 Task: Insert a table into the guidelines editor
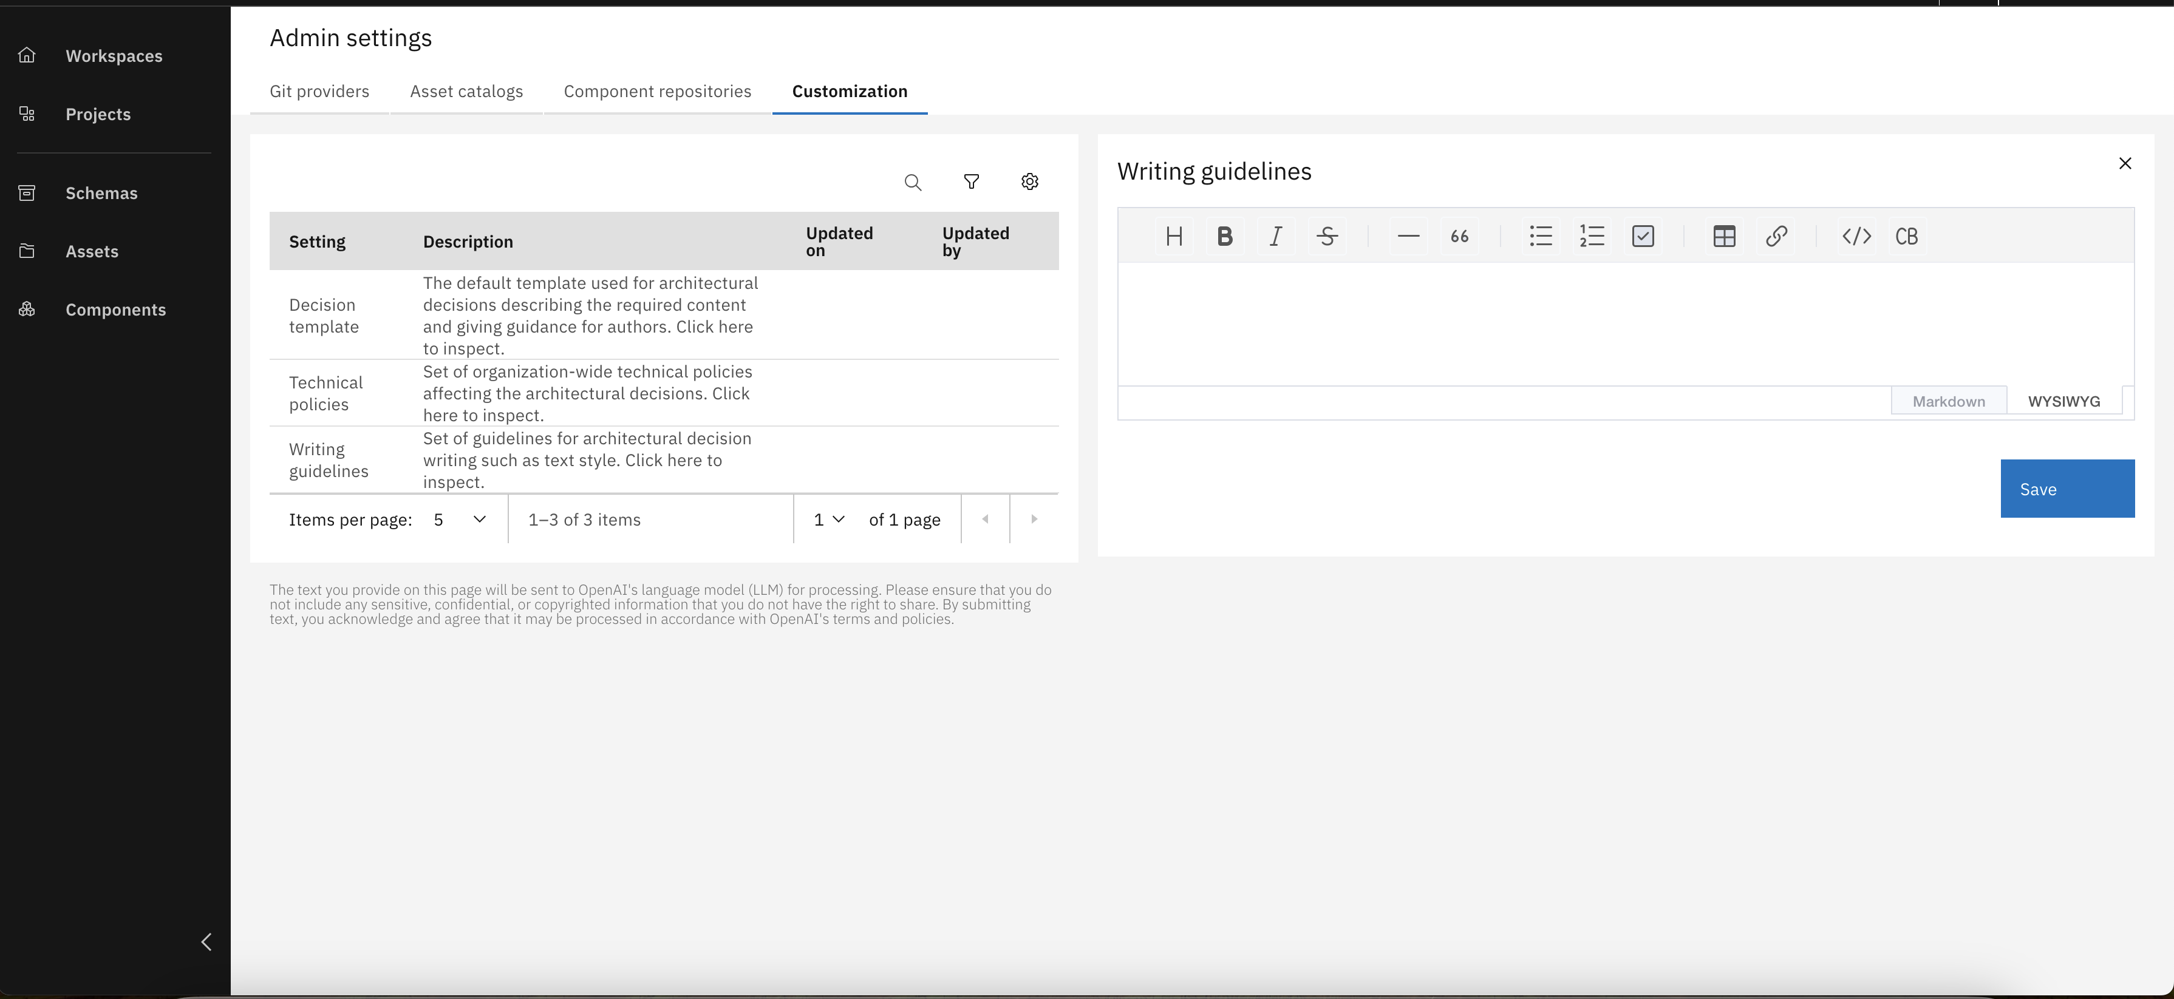point(1724,236)
